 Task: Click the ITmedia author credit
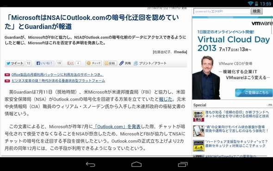[180, 52]
